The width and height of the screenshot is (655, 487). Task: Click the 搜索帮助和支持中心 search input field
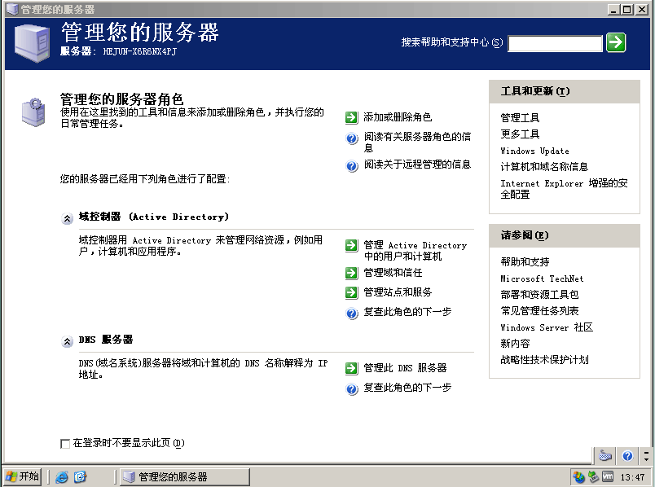tap(555, 43)
